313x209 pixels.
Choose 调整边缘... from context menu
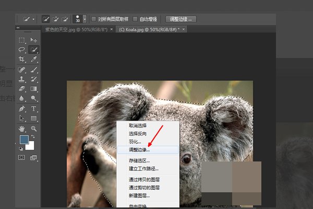coord(148,149)
